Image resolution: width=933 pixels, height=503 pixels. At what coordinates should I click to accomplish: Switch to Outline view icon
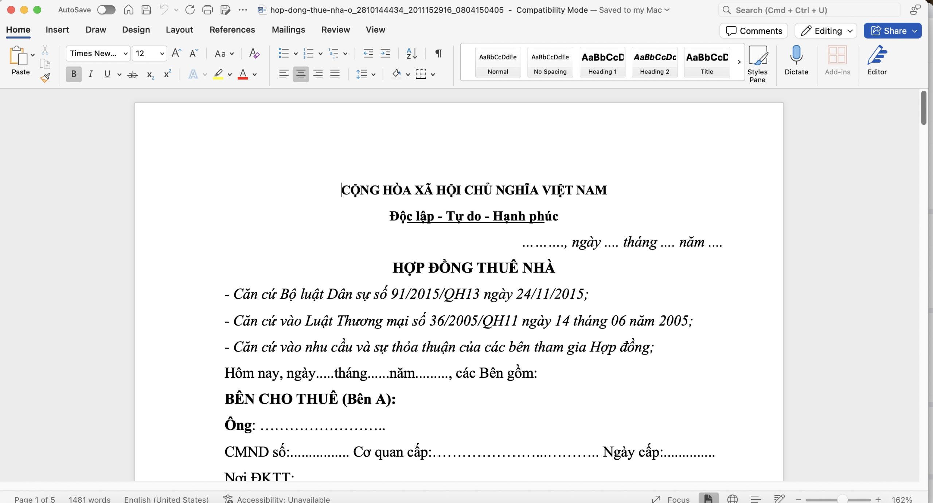coord(756,499)
